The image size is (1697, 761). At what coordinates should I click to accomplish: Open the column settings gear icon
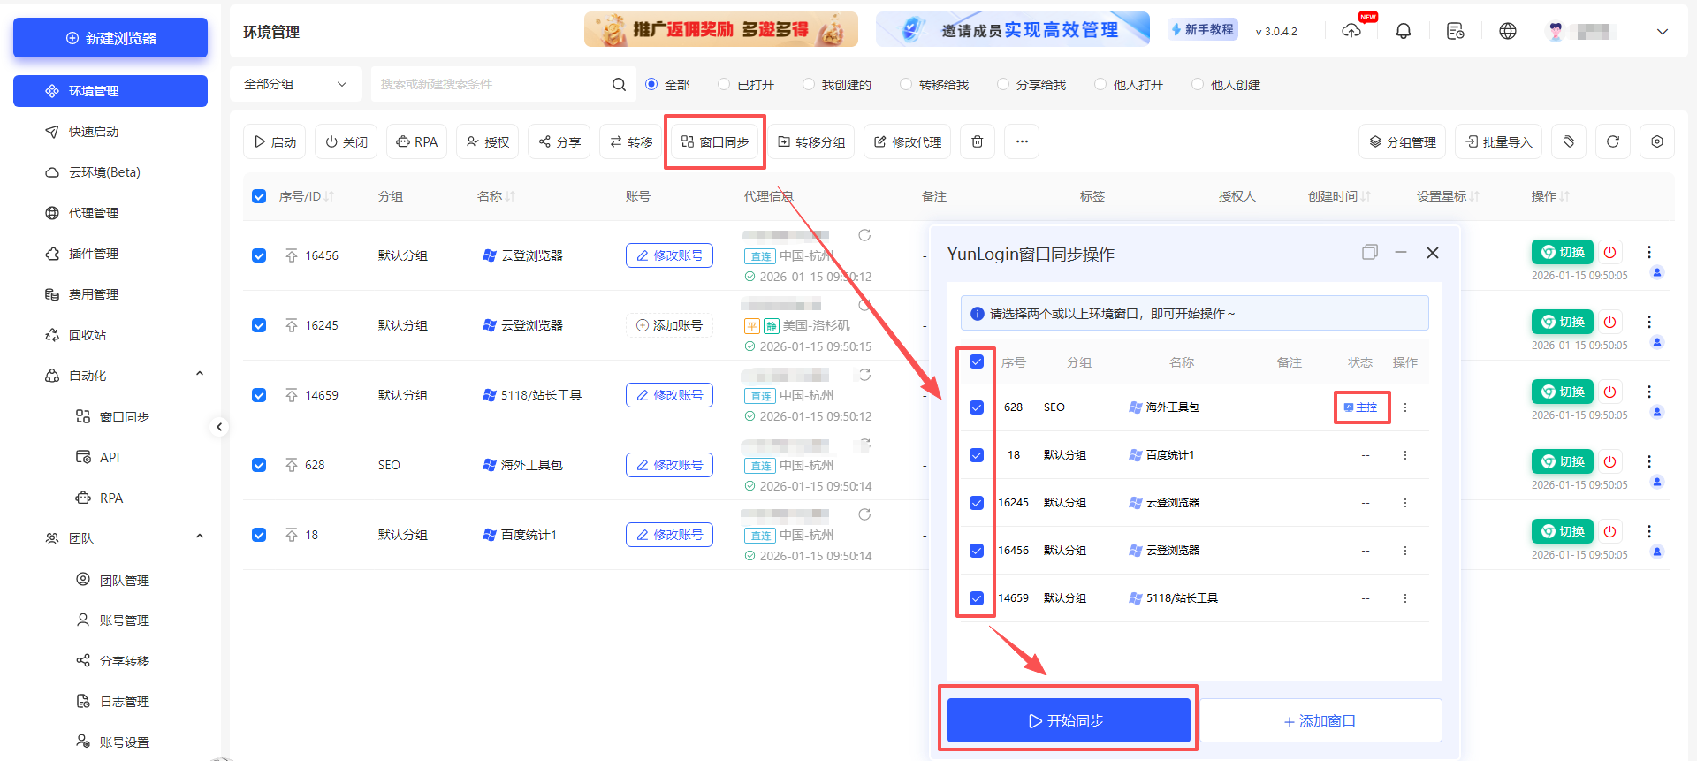[1657, 141]
